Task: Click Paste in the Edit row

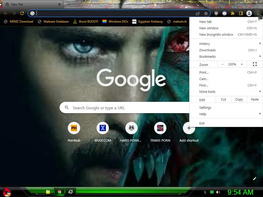Action: (x=255, y=100)
